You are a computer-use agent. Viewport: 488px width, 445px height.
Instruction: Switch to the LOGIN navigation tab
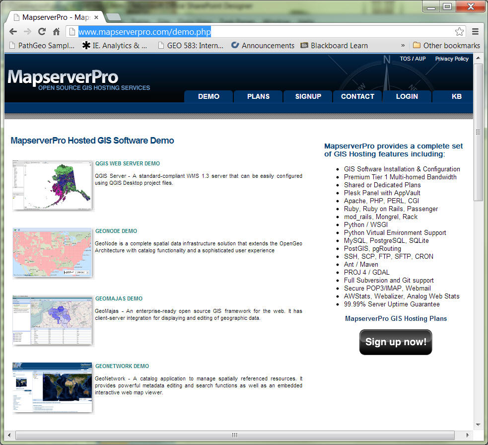(x=407, y=96)
